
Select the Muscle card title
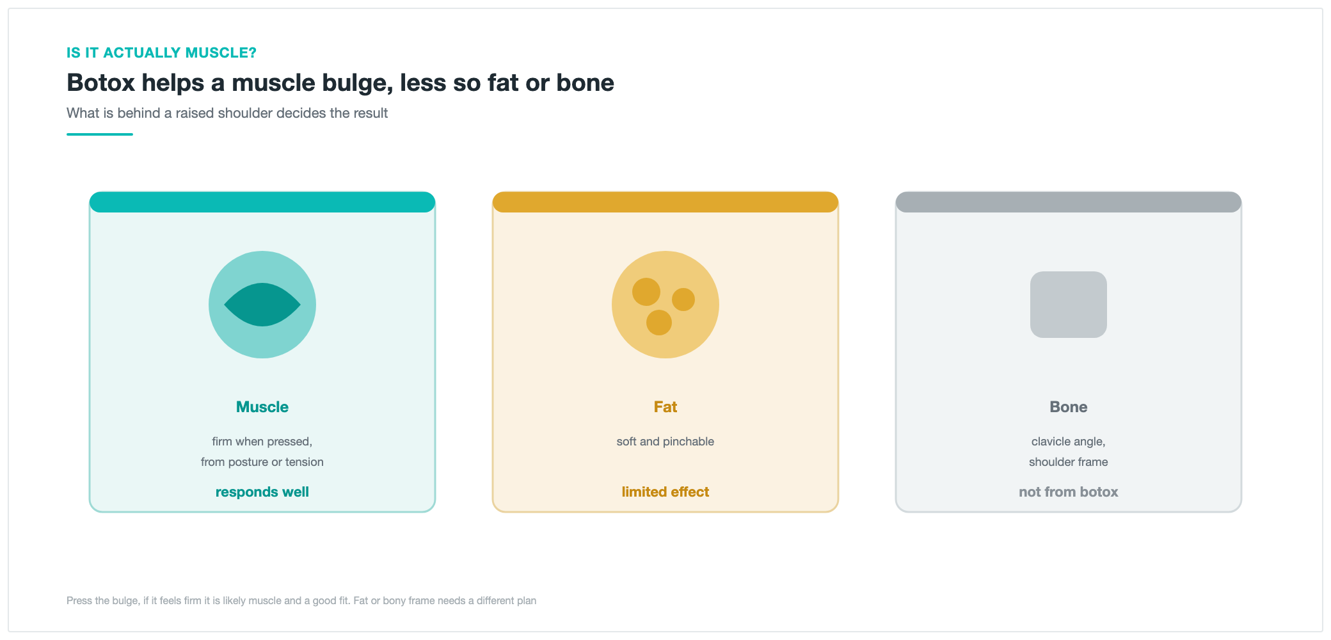[x=262, y=407]
